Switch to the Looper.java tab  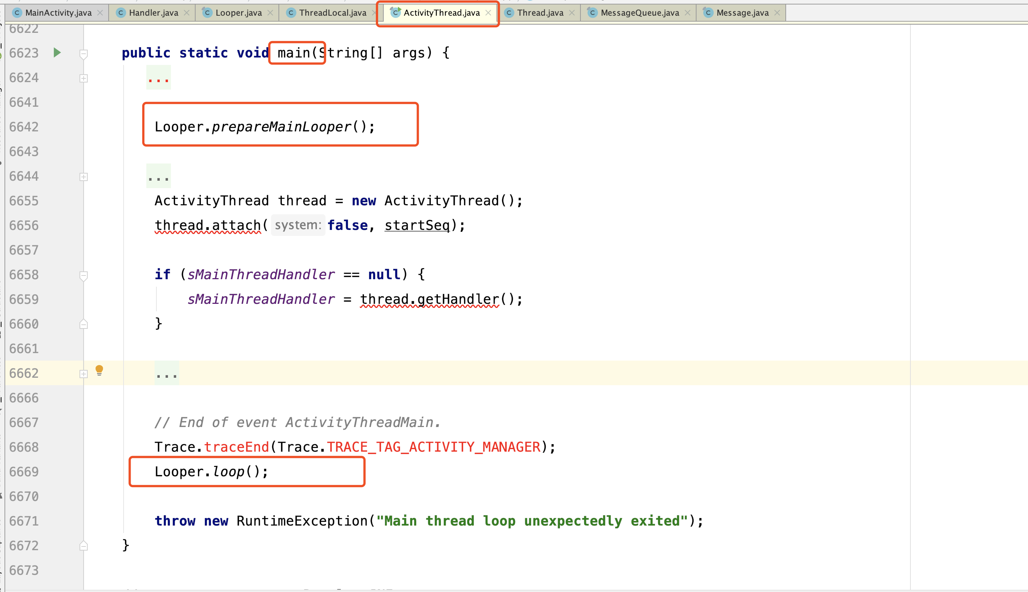point(238,13)
